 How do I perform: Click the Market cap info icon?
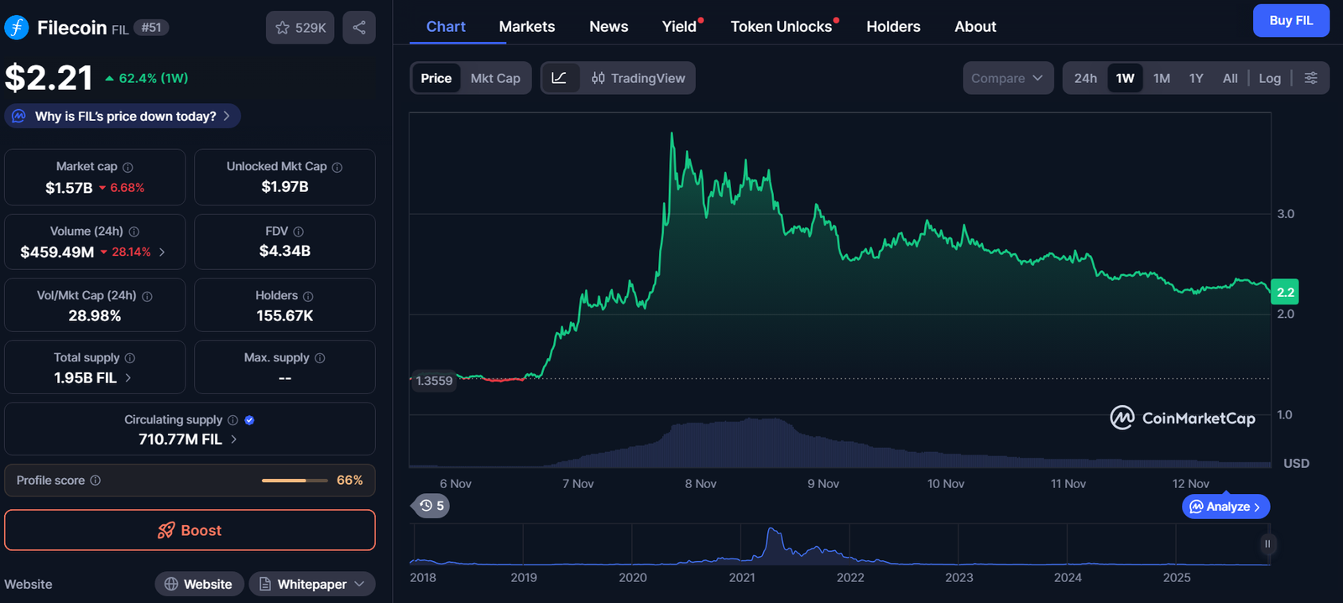(128, 167)
